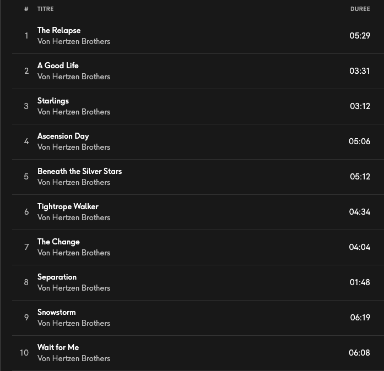Select Beneath the Silver Stars
384x371 pixels.
[x=79, y=171]
